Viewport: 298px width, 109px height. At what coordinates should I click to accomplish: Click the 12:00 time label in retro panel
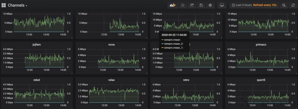(x=178, y=105)
